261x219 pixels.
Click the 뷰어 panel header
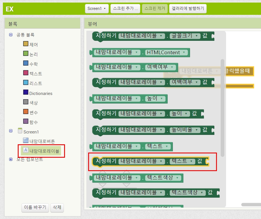(173, 23)
